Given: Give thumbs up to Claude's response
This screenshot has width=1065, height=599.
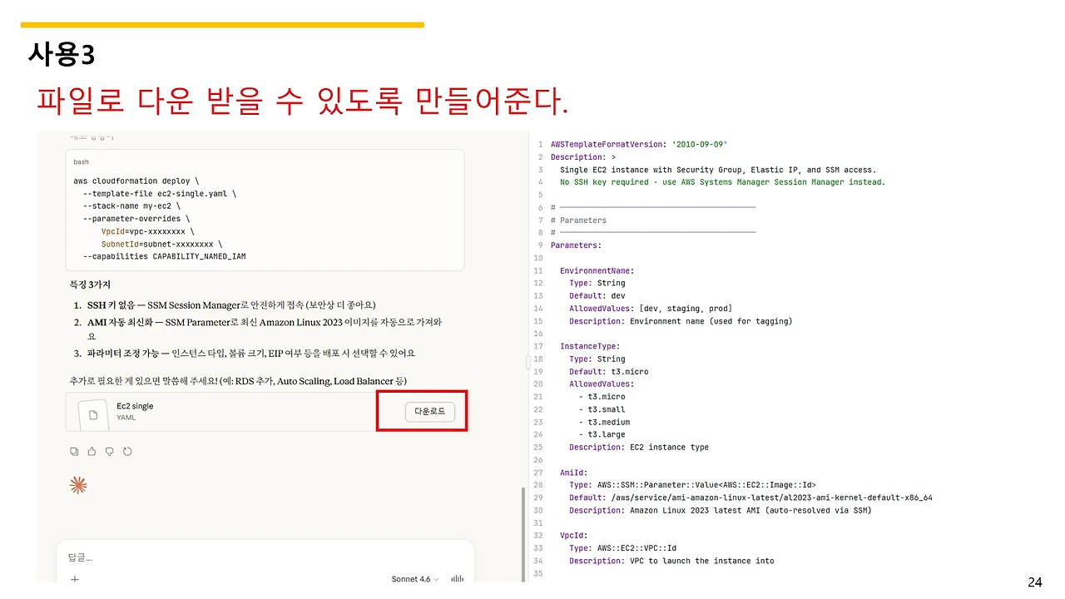Looking at the screenshot, I should pyautogui.click(x=92, y=451).
